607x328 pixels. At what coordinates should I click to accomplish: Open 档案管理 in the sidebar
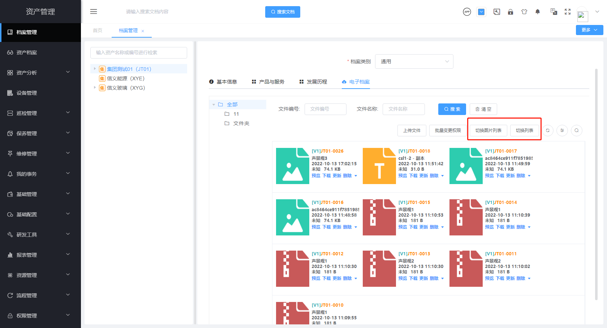pyautogui.click(x=40, y=32)
